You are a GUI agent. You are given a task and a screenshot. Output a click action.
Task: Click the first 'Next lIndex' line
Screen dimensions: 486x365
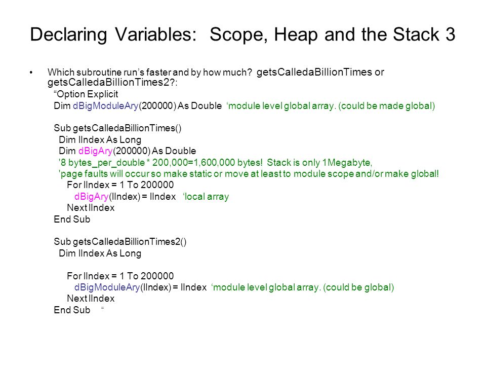[91, 208]
